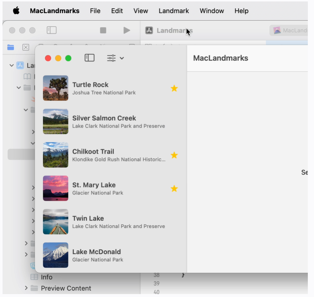Click the blue project icon in Xcode navigator
Image resolution: width=314 pixels, height=297 pixels.
click(x=20, y=65)
